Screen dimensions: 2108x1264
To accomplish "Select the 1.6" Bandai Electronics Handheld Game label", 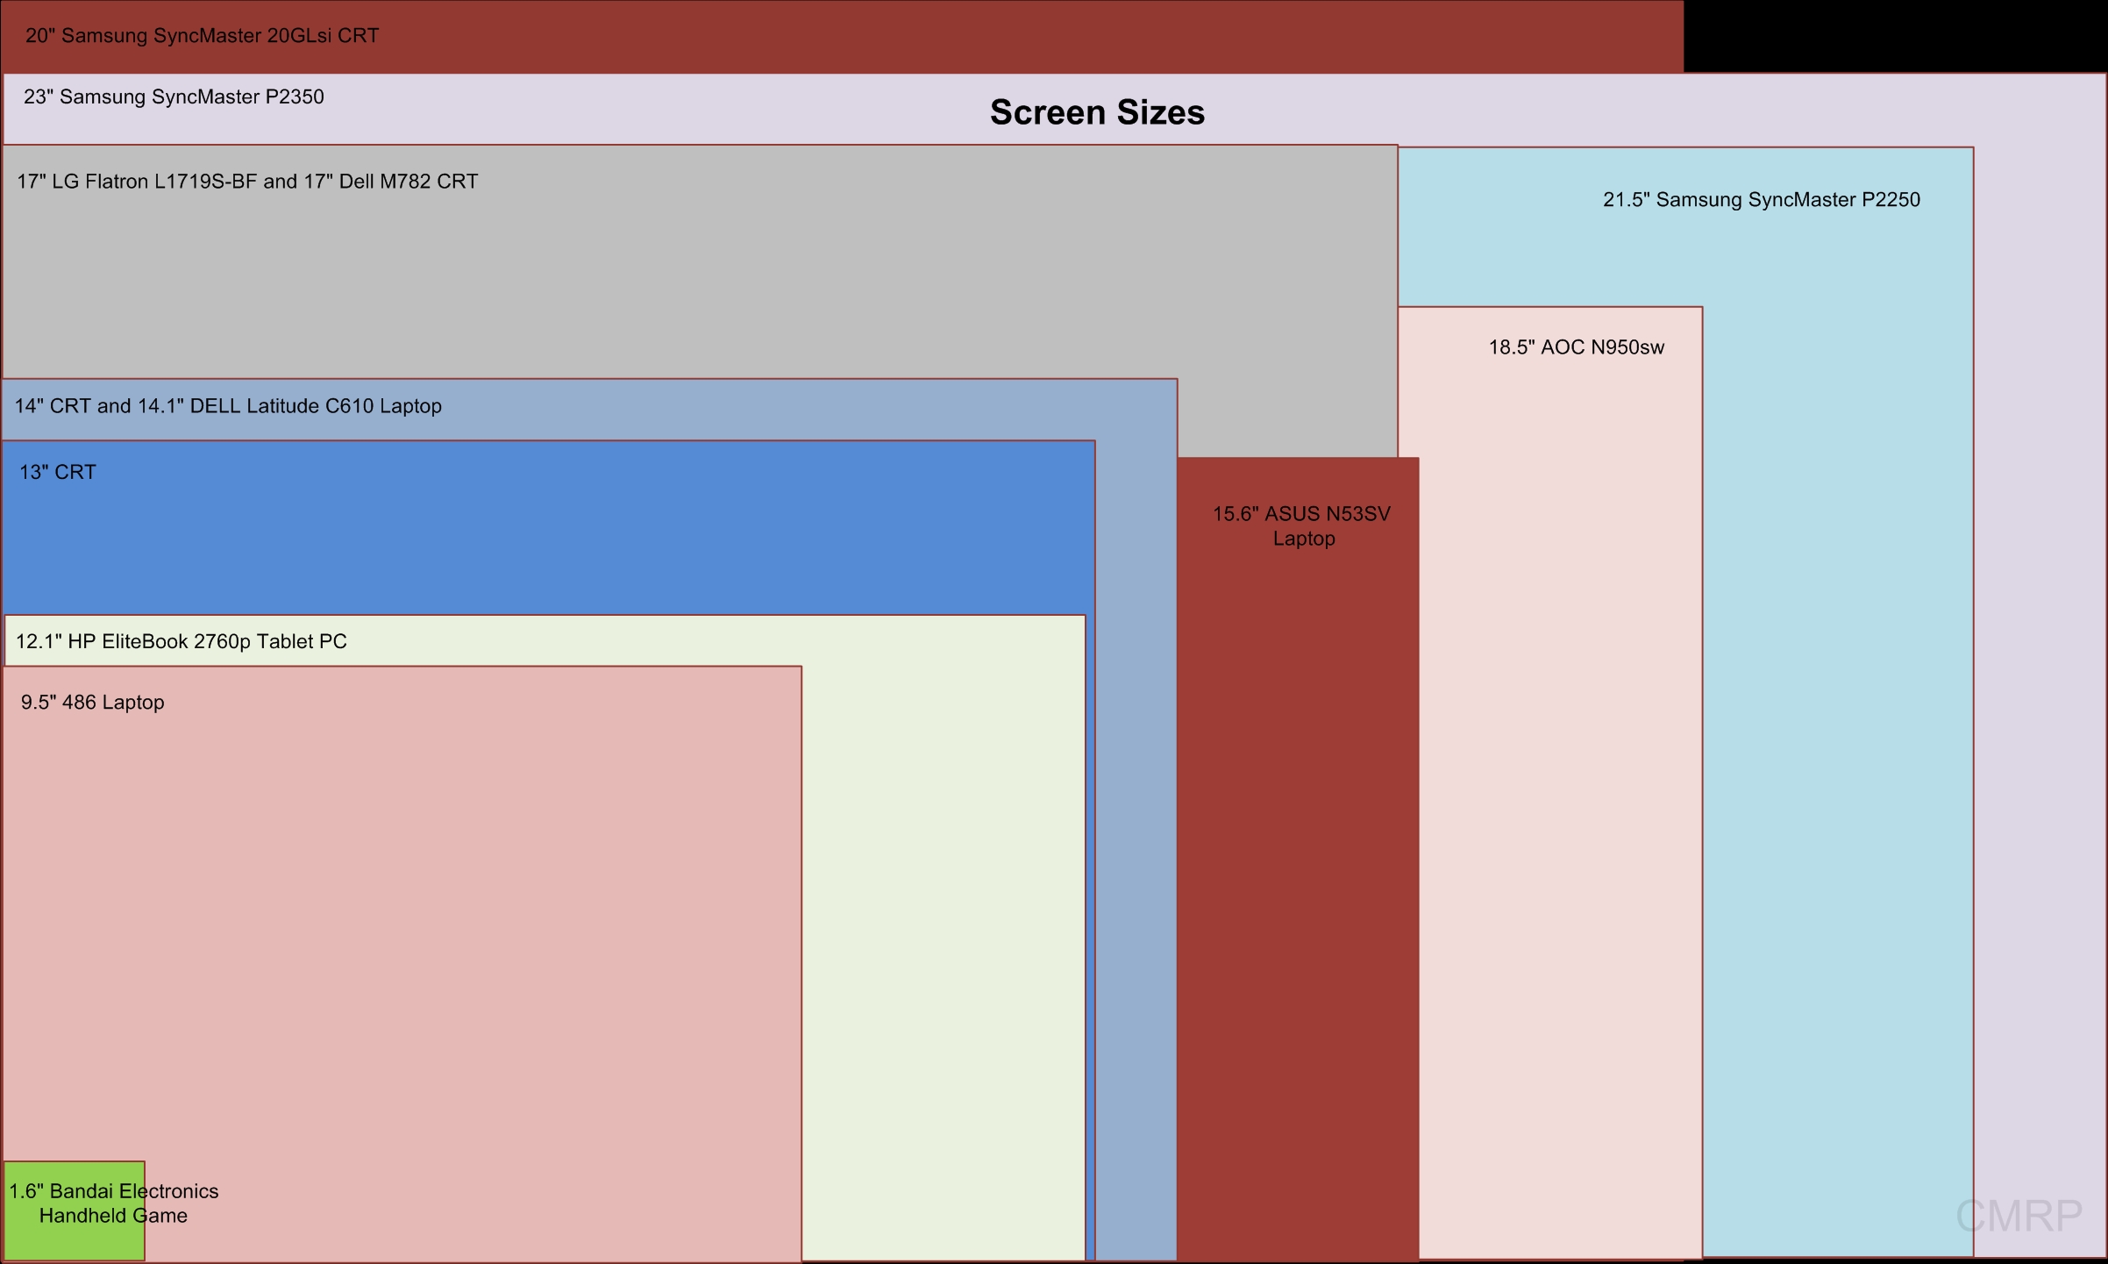I will pyautogui.click(x=114, y=1203).
